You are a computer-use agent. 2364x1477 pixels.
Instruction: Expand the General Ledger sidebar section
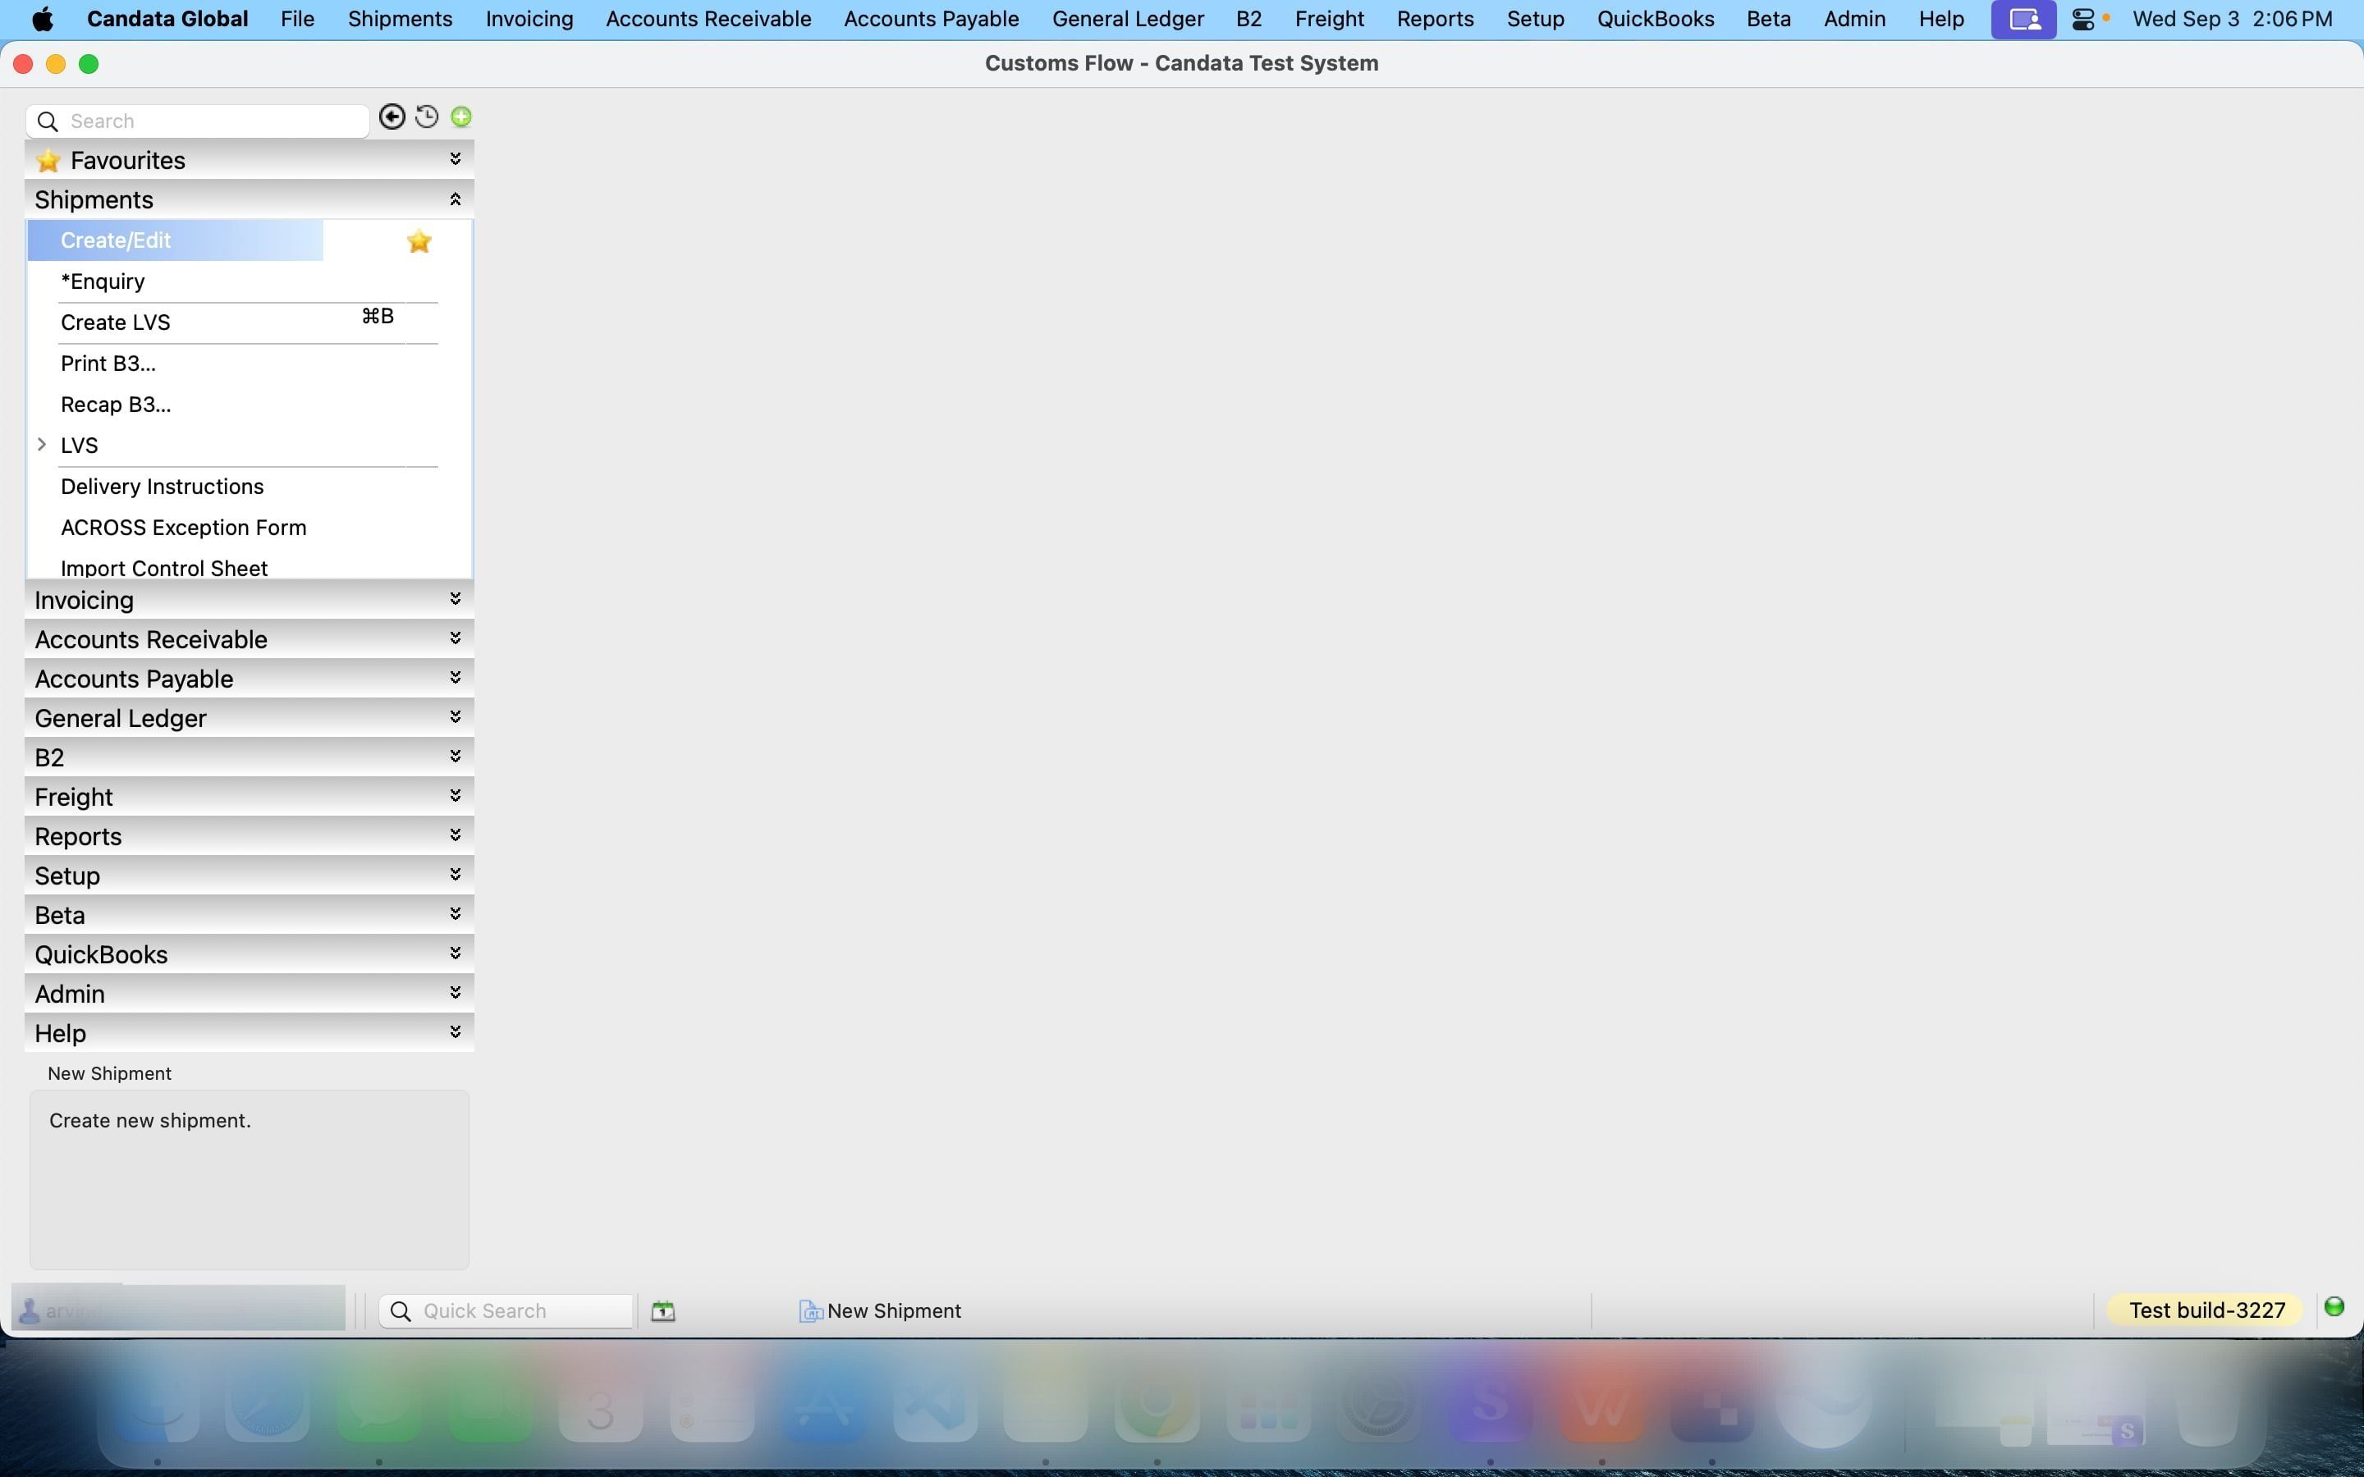[456, 716]
